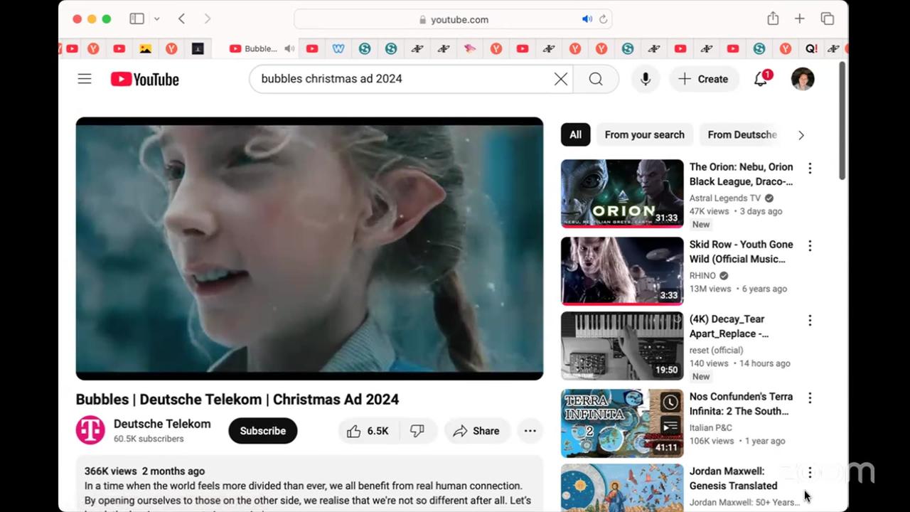This screenshot has width=910, height=512.
Task: Subscribe to Deutsche Telekom
Action: [263, 431]
